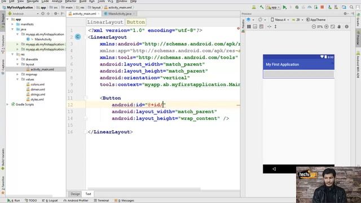This screenshot has width=361, height=203.
Task: Open the orientation dropdown in preview
Action: point(262,20)
